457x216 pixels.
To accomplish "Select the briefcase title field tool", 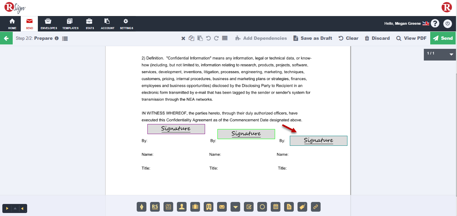I will tap(195, 207).
